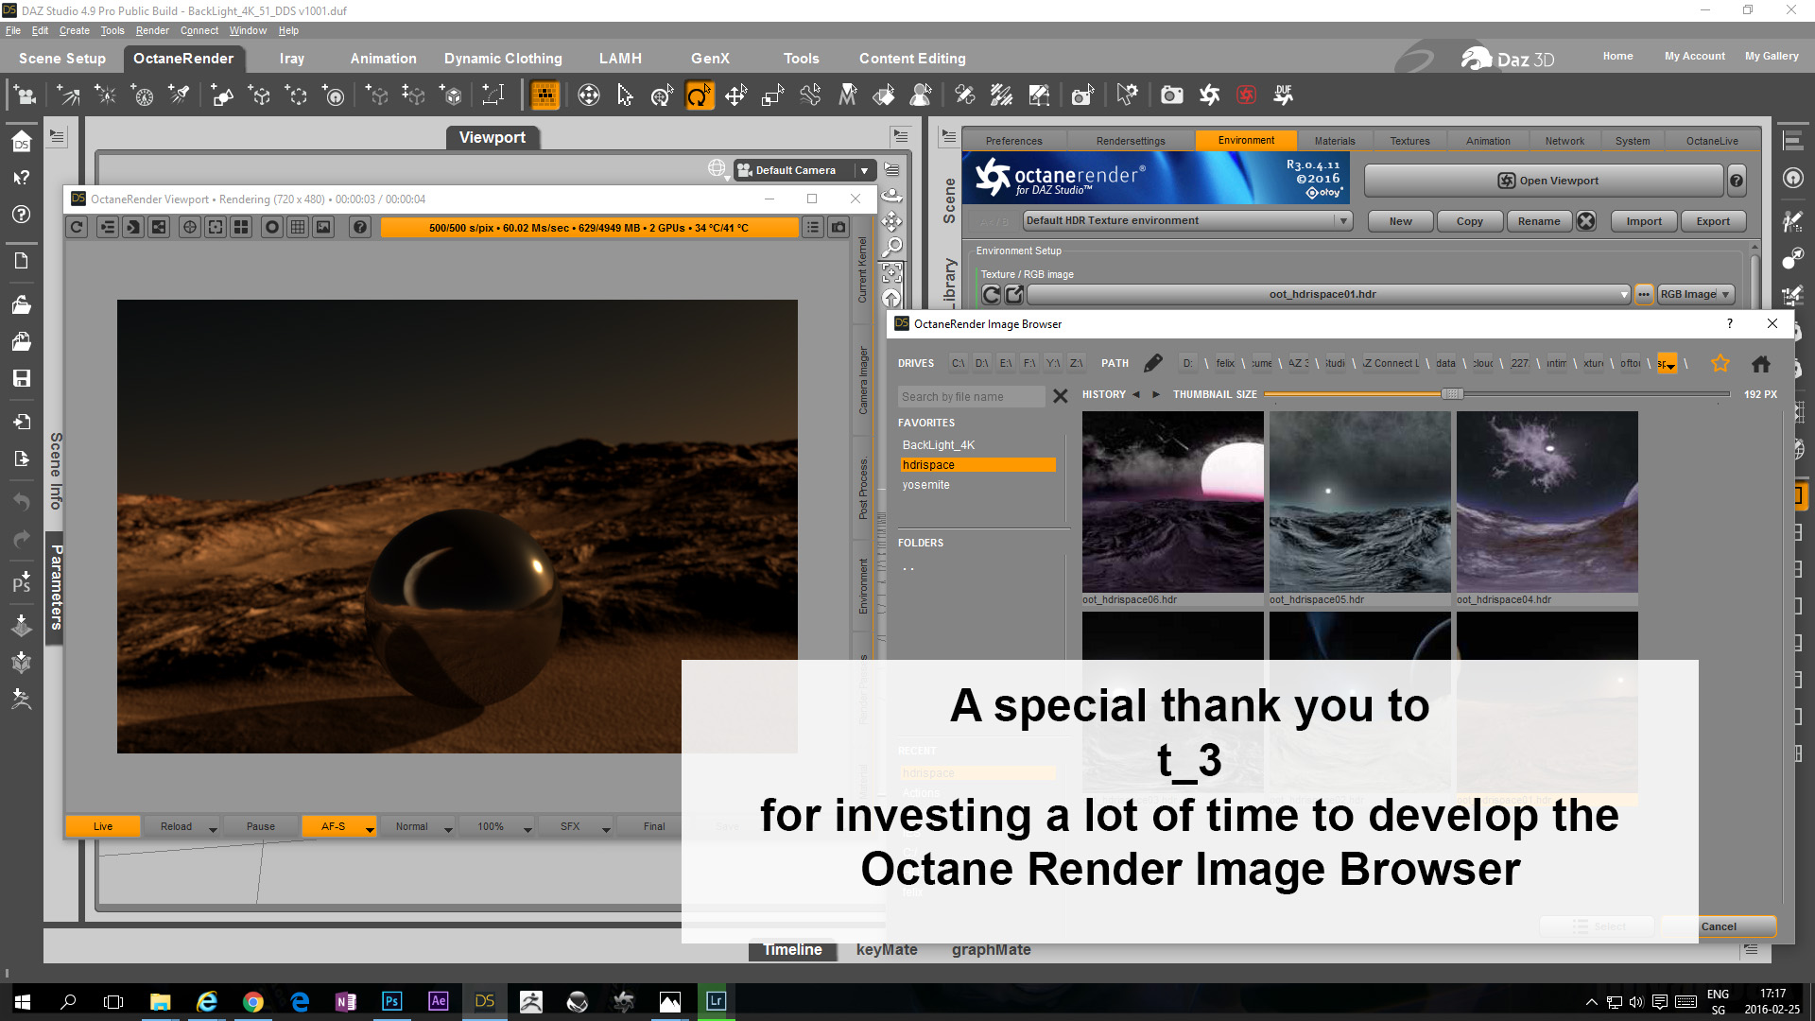Cancel the OctaneRender Image Browser dialog
The image size is (1815, 1021).
tap(1719, 926)
